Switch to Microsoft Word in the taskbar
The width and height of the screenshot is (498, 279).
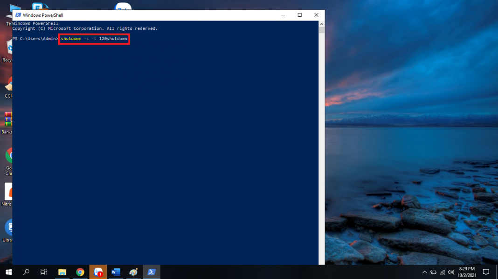[x=116, y=272]
